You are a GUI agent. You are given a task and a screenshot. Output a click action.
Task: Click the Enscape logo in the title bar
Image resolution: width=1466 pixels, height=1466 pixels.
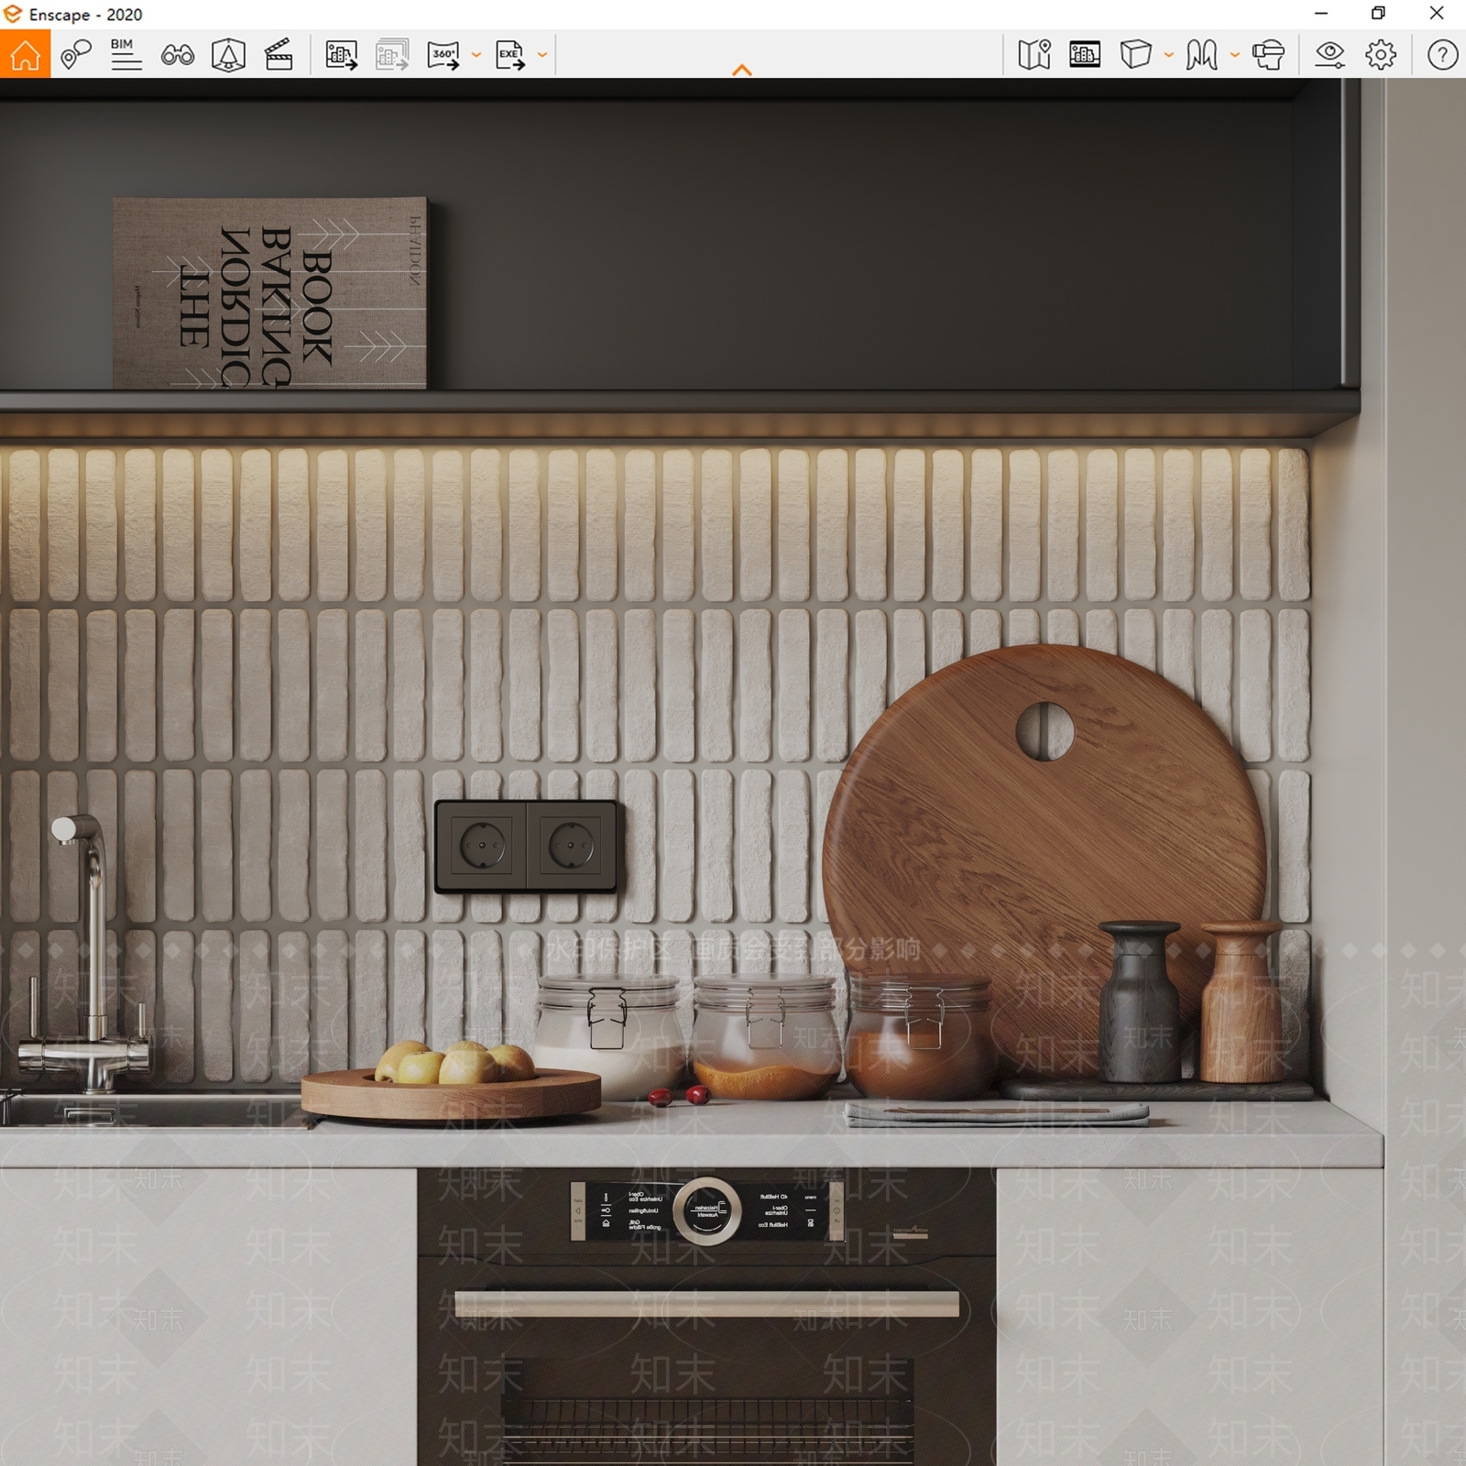pos(13,14)
